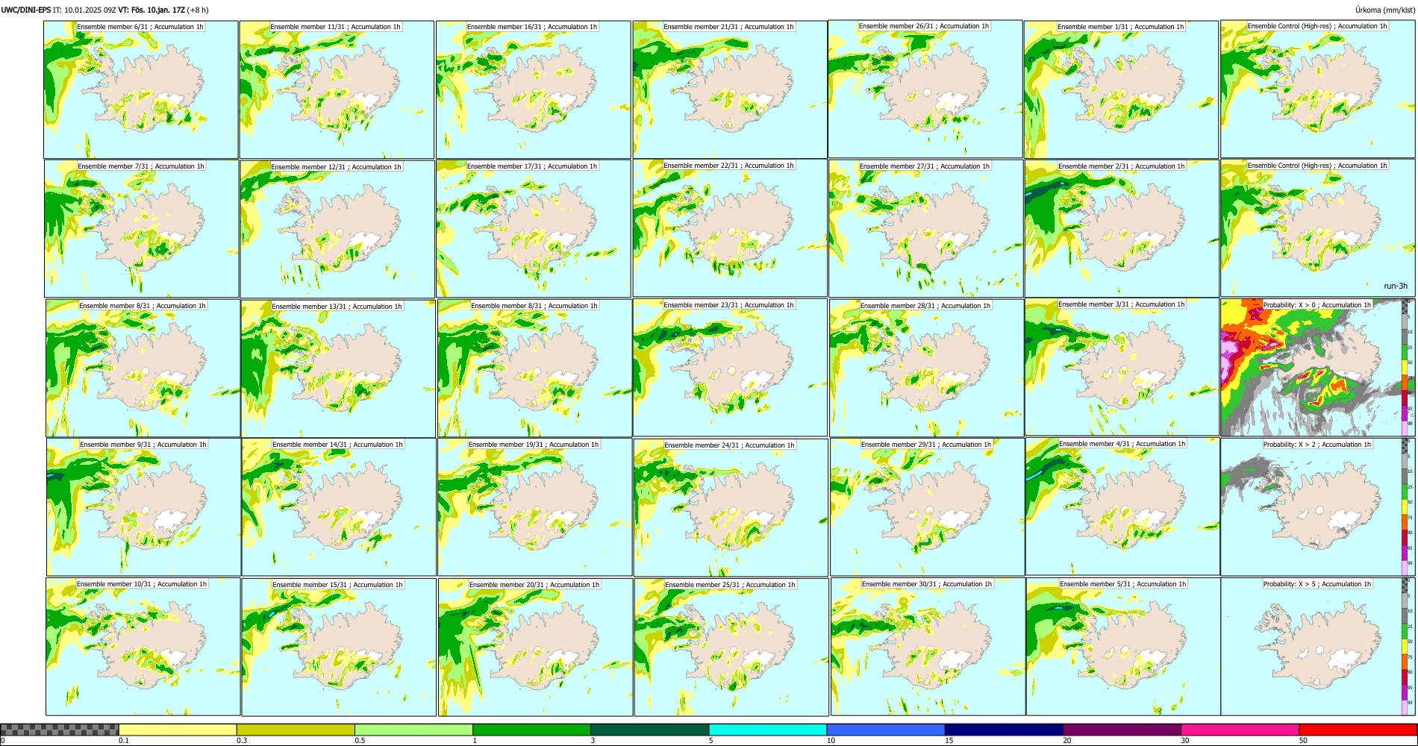This screenshot has width=1418, height=746.
Task: Open the Ensemble member 17/31 map panel
Action: tap(534, 229)
